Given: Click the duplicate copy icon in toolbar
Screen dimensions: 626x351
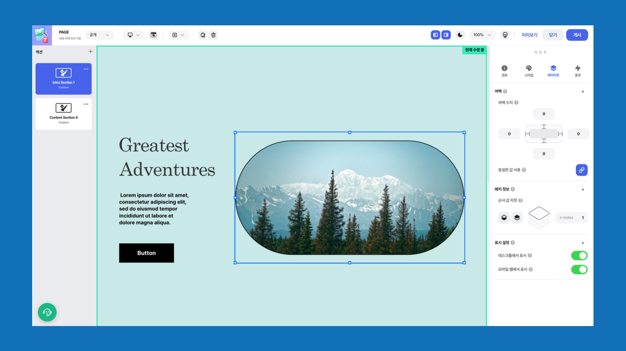Looking at the screenshot, I should tap(203, 35).
